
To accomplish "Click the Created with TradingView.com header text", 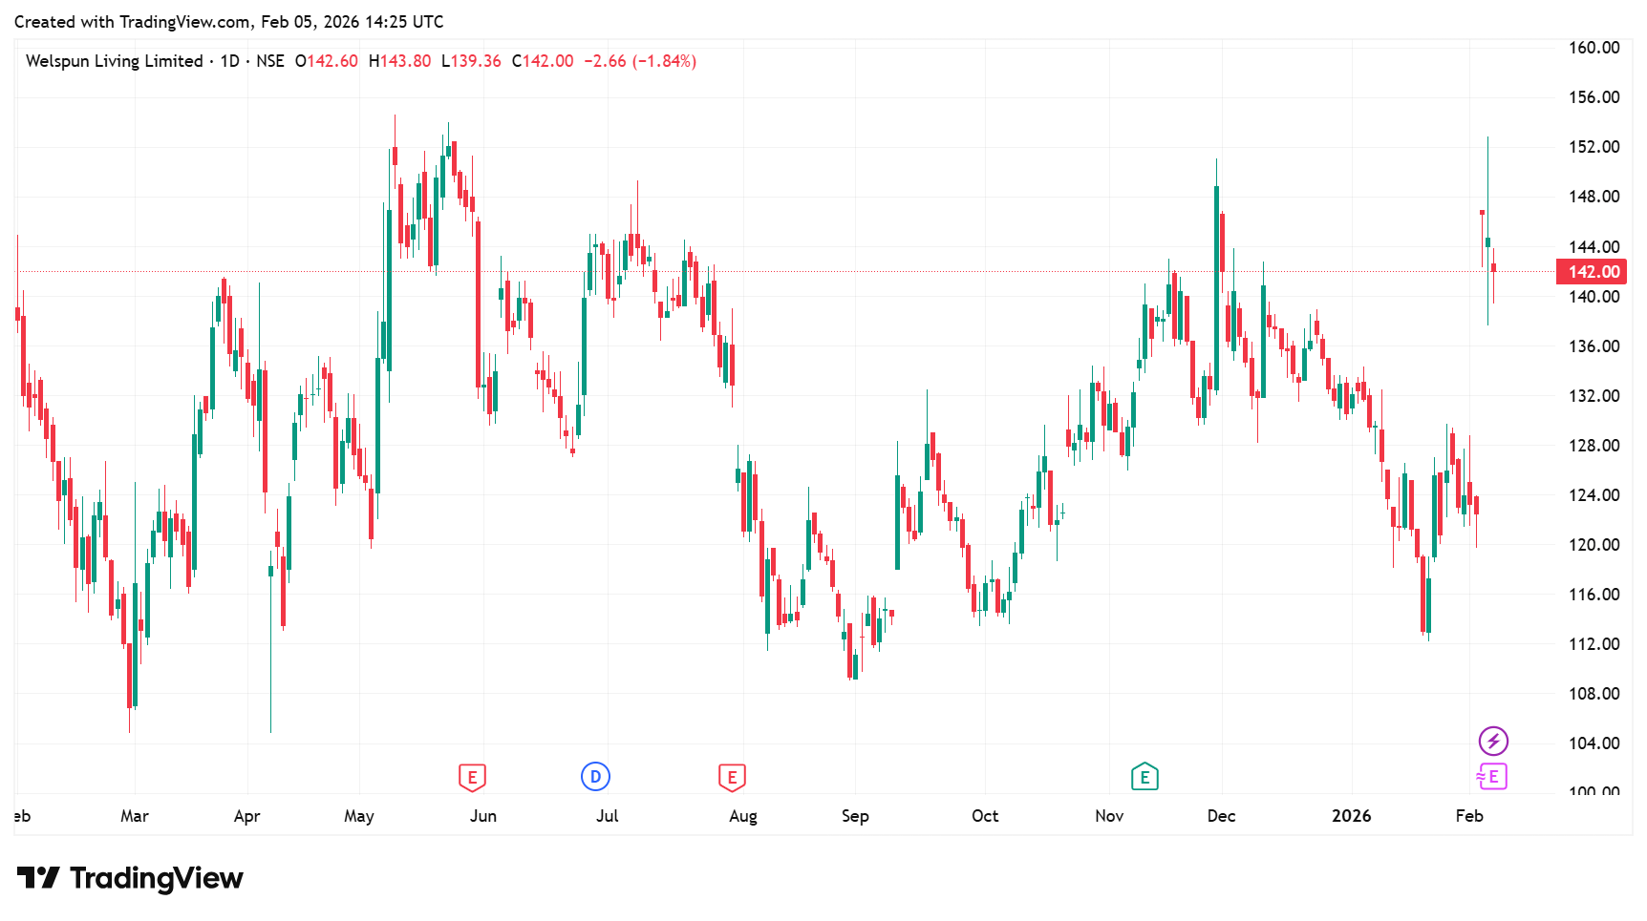I will tap(228, 21).
